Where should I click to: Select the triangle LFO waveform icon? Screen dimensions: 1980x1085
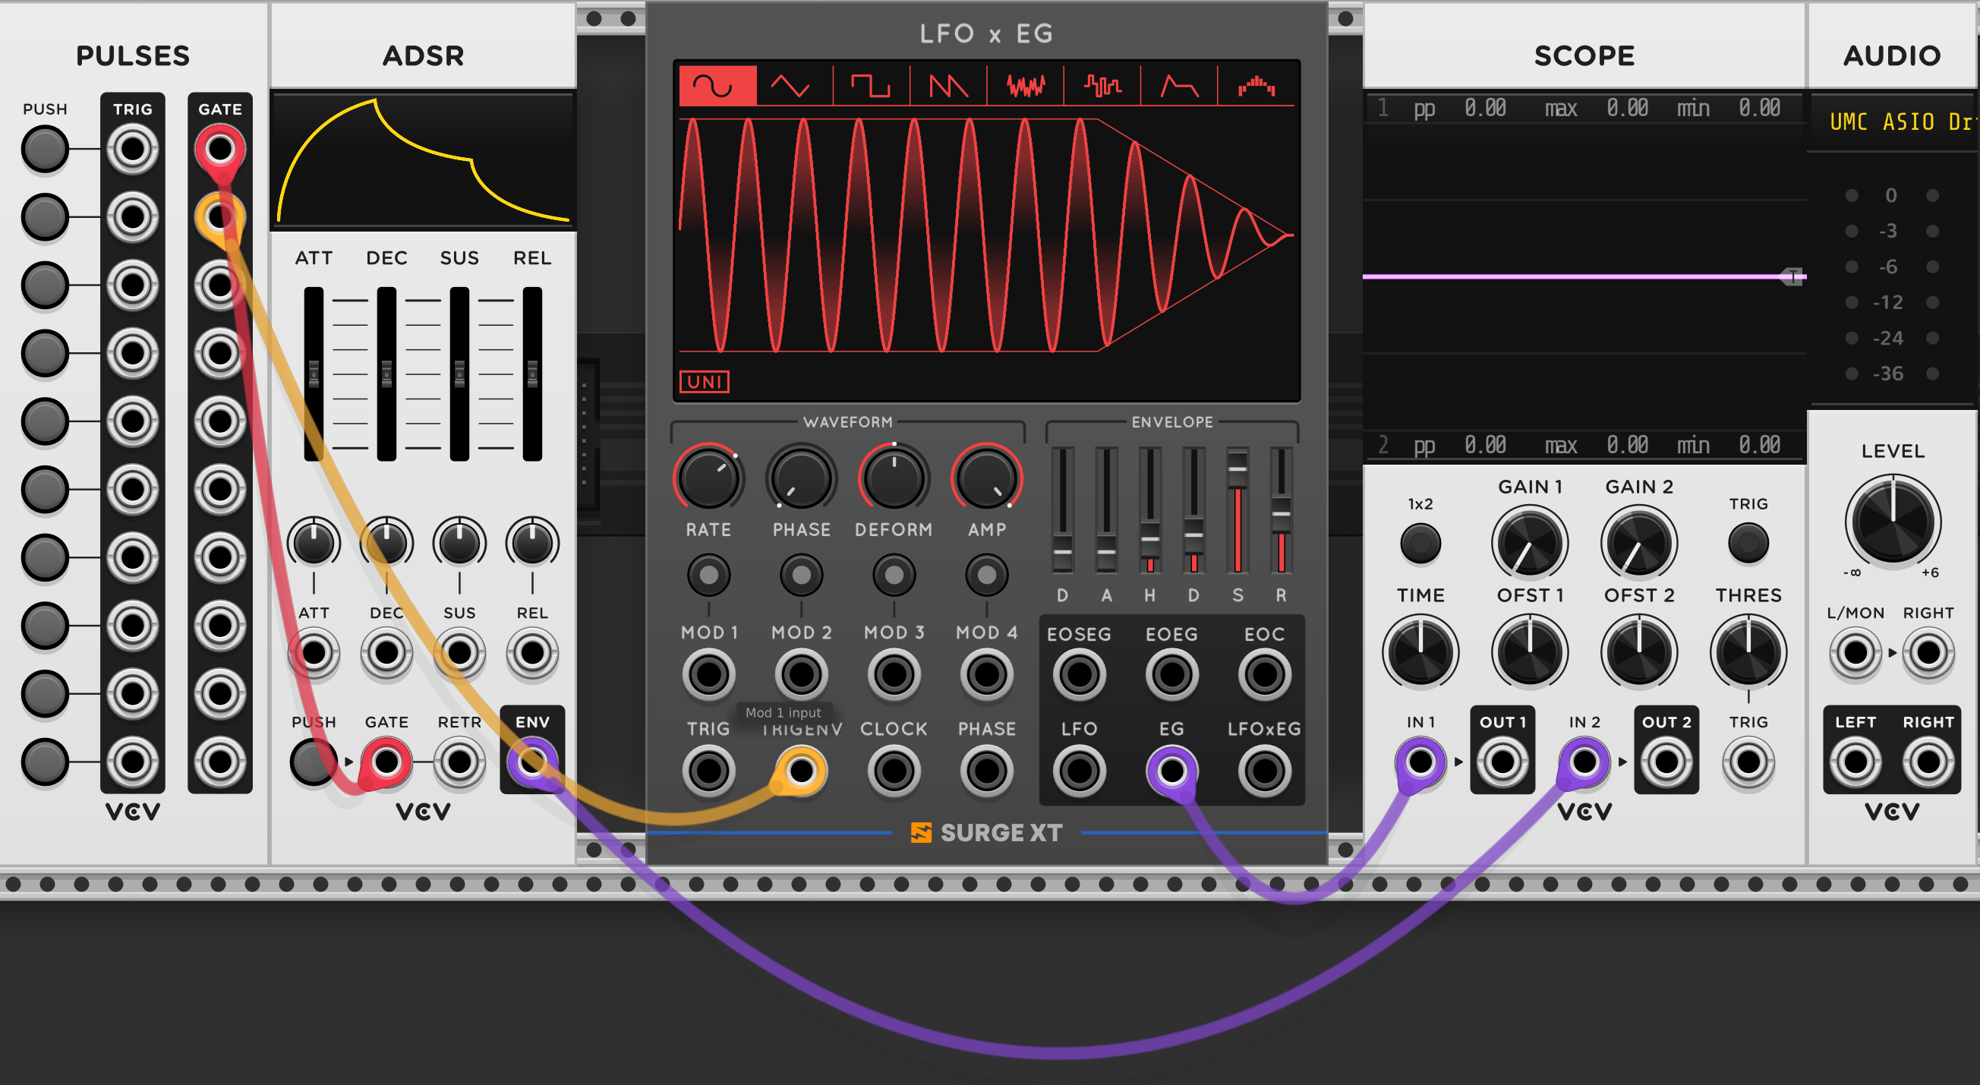click(793, 85)
